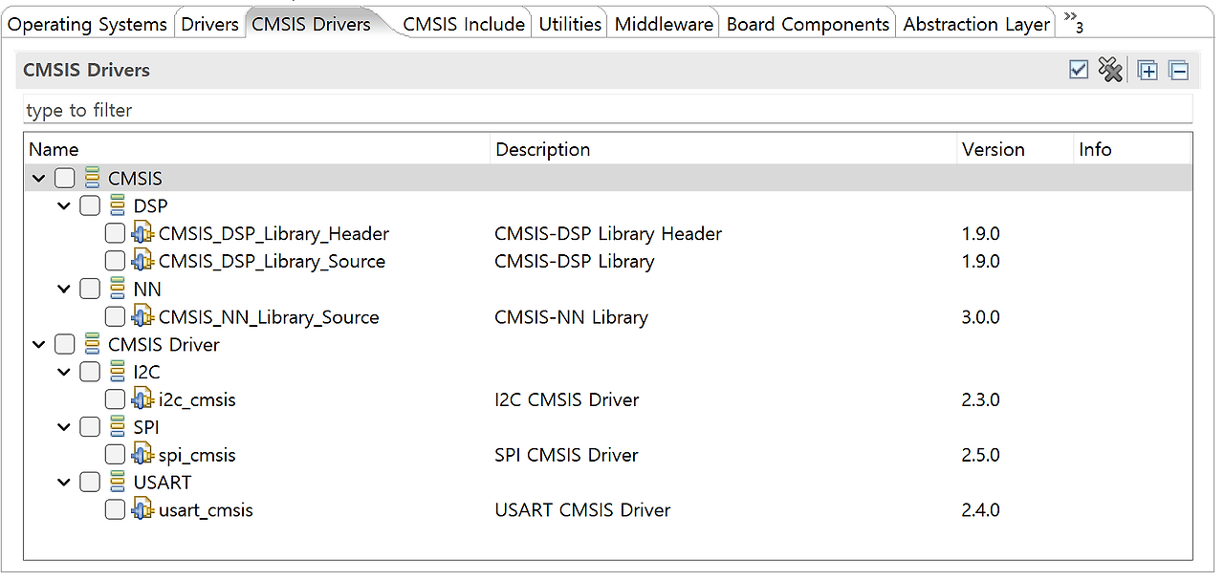
Task: Click the Version column header
Action: coord(994,149)
